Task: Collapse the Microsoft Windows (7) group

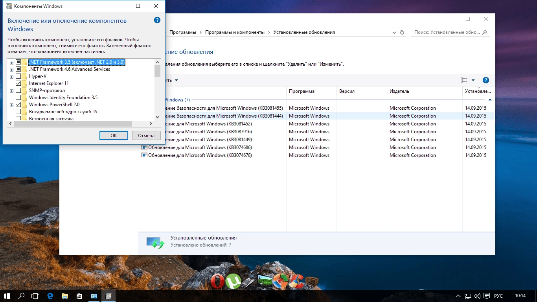Action: (490, 100)
